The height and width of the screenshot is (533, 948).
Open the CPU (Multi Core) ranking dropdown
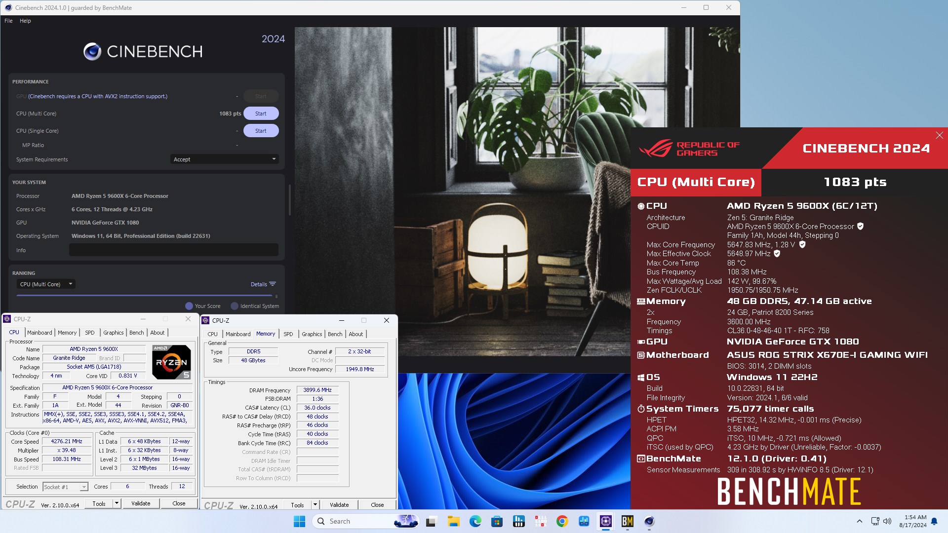[x=46, y=284]
